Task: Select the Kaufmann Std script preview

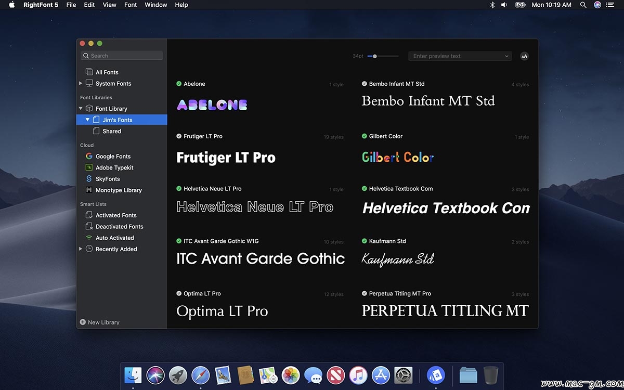Action: pyautogui.click(x=398, y=258)
